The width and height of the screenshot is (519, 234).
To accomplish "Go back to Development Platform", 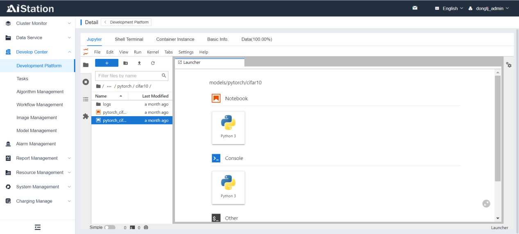I will tap(126, 22).
